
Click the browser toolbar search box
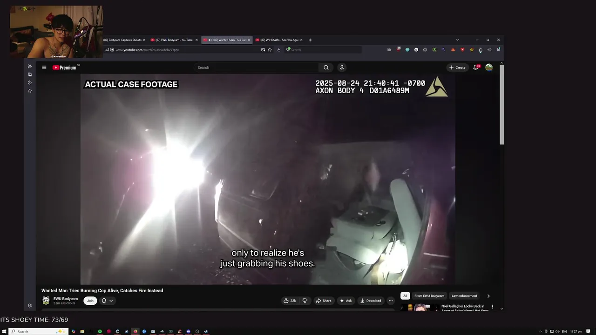(x=324, y=50)
